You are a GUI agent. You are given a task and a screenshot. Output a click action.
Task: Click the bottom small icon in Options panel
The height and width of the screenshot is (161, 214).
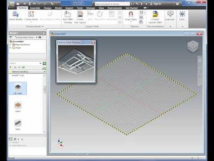click(141, 22)
